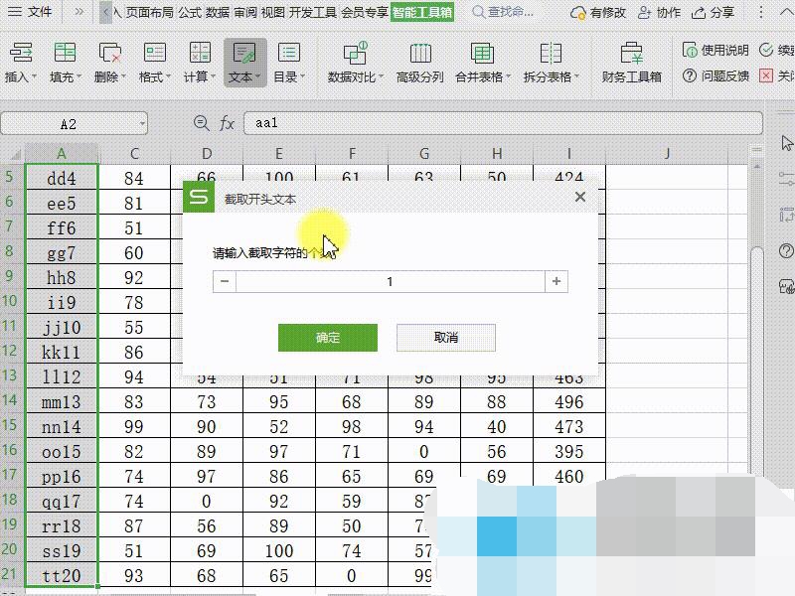Open the A2 name box dropdown
Screen dimensions: 795x596
pos(142,124)
